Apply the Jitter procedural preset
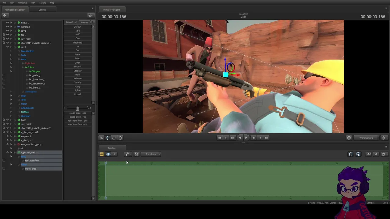 click(x=78, y=63)
